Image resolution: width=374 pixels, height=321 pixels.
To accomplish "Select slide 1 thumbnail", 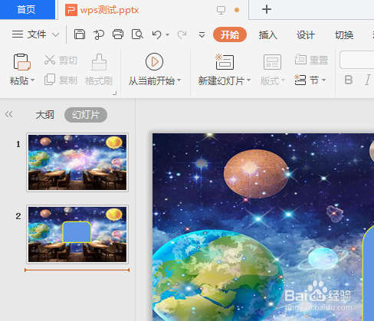I will (x=77, y=162).
